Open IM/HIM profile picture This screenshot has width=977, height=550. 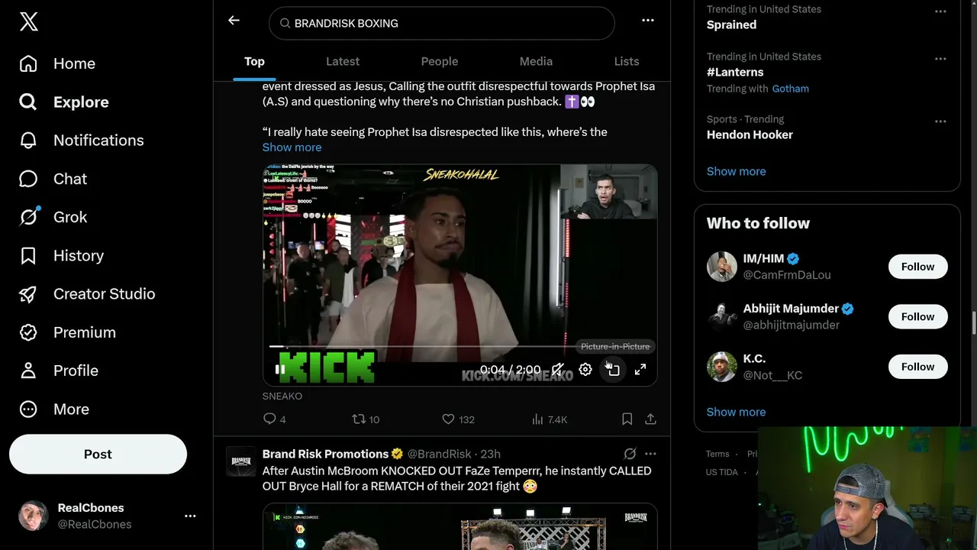pyautogui.click(x=722, y=267)
